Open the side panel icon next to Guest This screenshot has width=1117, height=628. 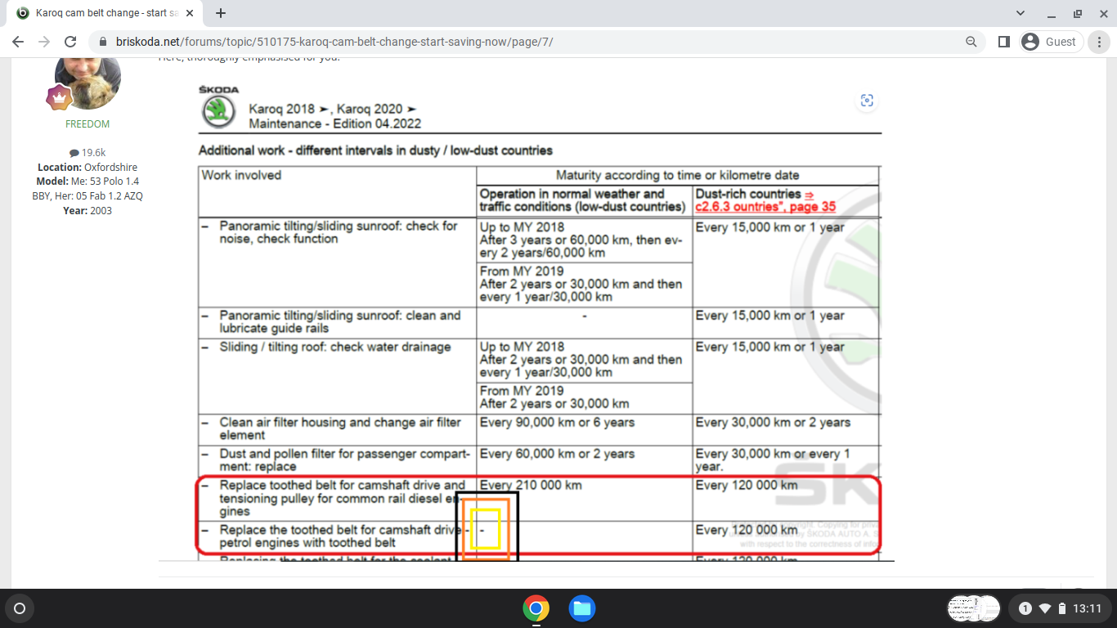[x=1003, y=41]
